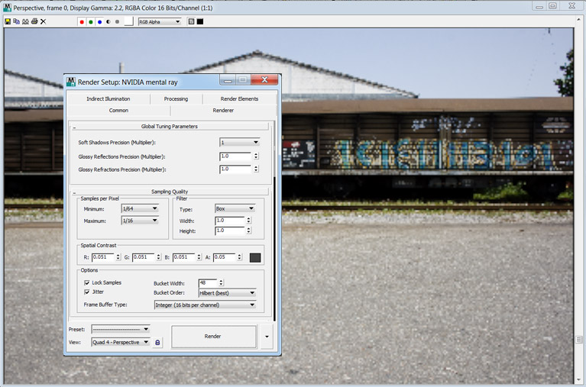586x387 pixels.
Task: Adjust the Bucket Width spinner
Action: 222,282
